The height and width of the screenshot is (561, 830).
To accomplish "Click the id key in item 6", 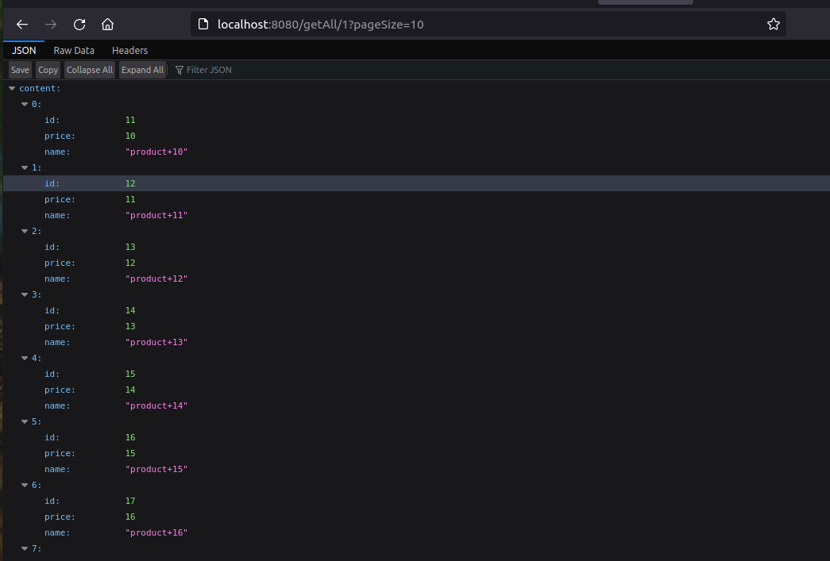I will (x=52, y=501).
